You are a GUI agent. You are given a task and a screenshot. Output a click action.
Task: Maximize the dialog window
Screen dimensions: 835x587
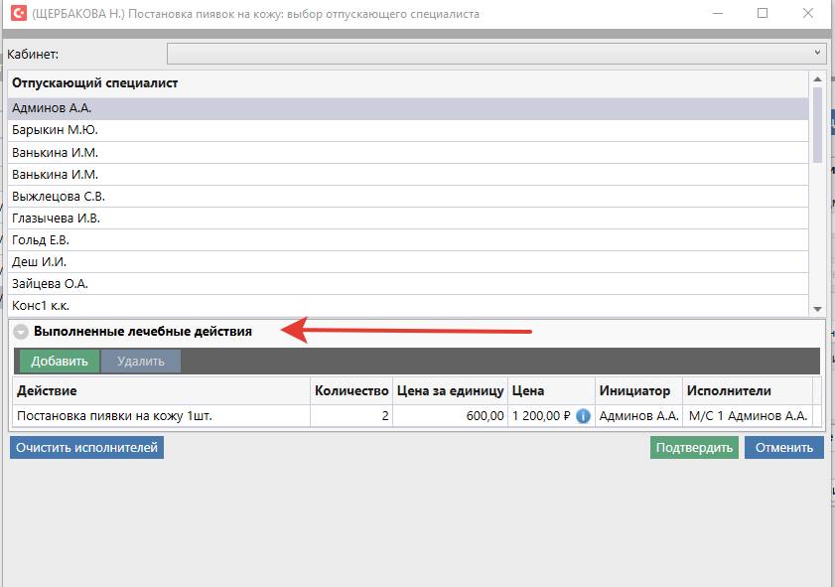762,14
